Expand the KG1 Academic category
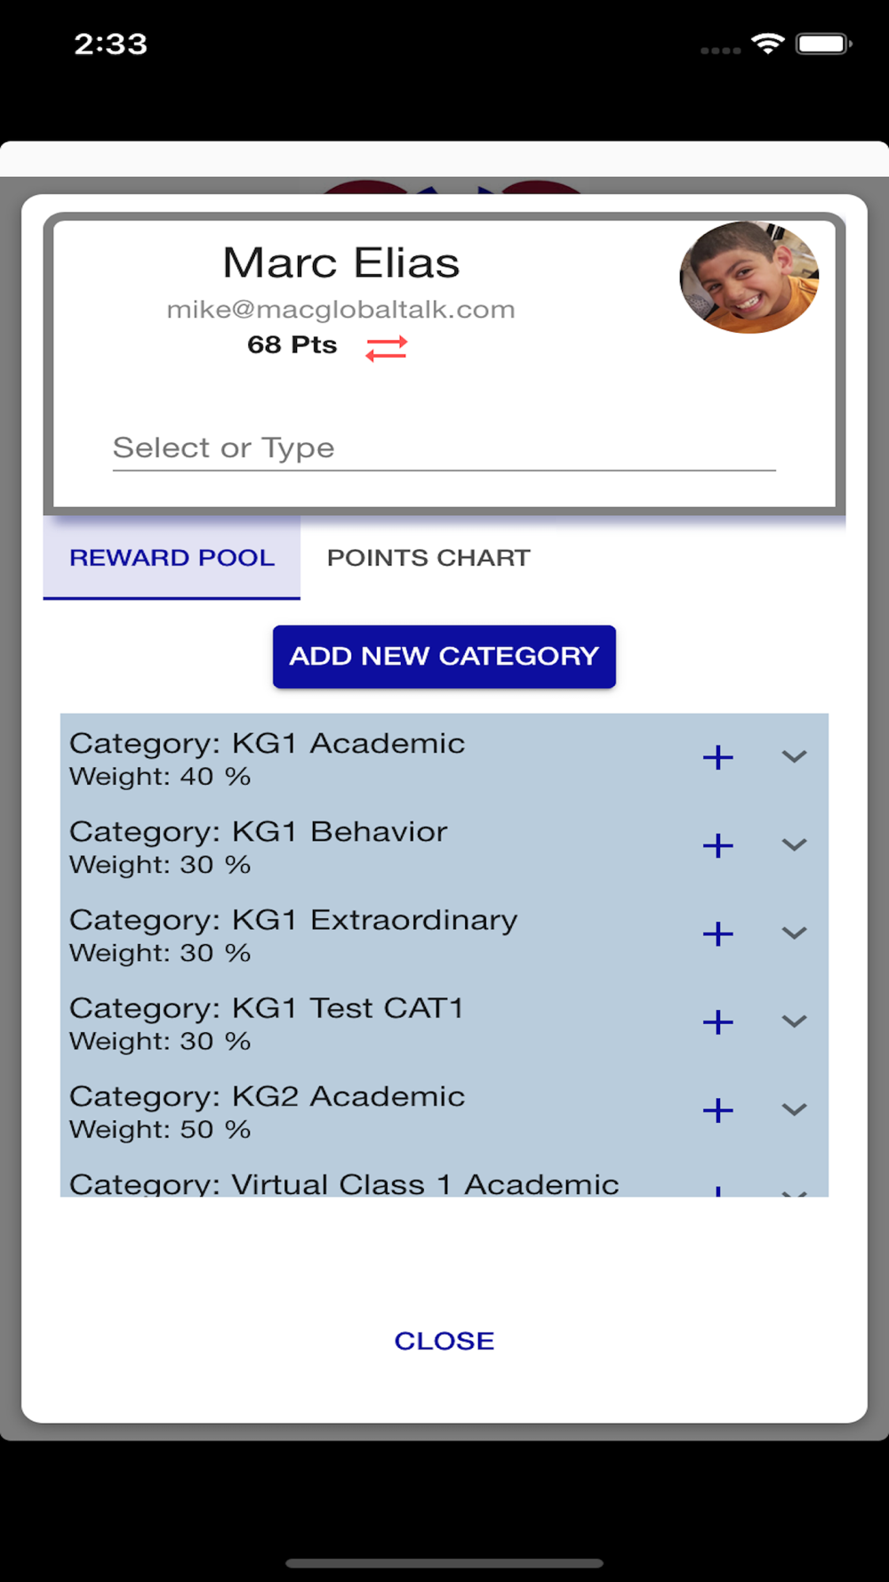This screenshot has height=1582, width=889. coord(794,757)
